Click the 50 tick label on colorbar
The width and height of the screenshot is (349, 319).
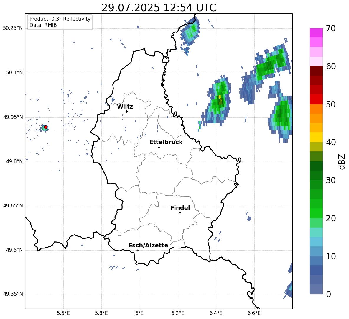[331, 104]
